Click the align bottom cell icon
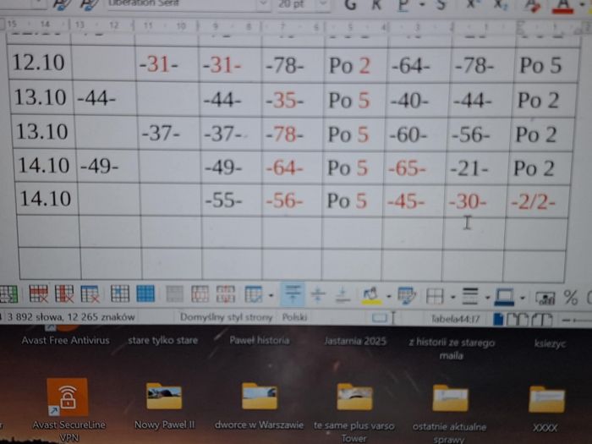Viewport: 592px width, 444px height. 343,294
